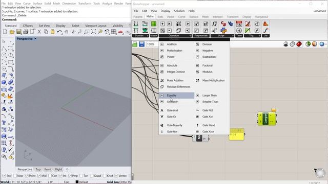Toggle the Quad osnap checkbox
Image resolution: width=328 pixels, height=184 pixels.
pos(92,176)
